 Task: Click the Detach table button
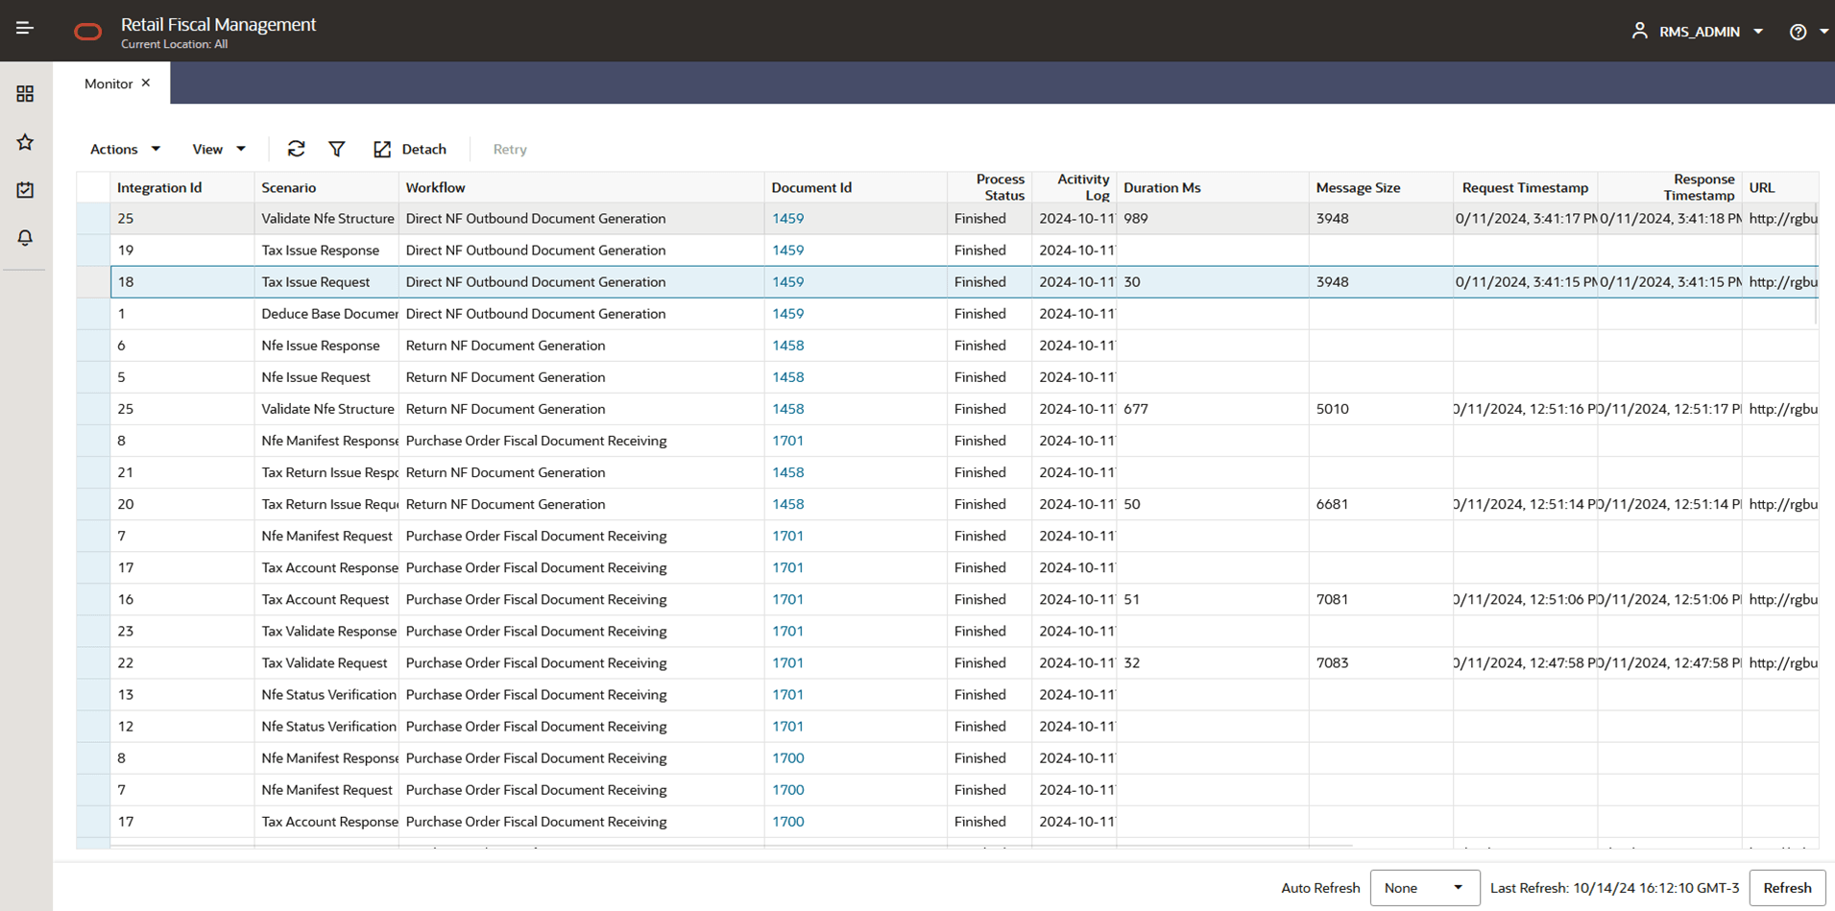click(410, 149)
